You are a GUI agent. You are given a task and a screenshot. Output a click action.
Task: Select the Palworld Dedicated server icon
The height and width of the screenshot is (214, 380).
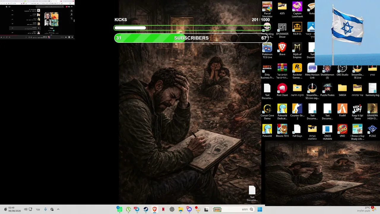282,112
